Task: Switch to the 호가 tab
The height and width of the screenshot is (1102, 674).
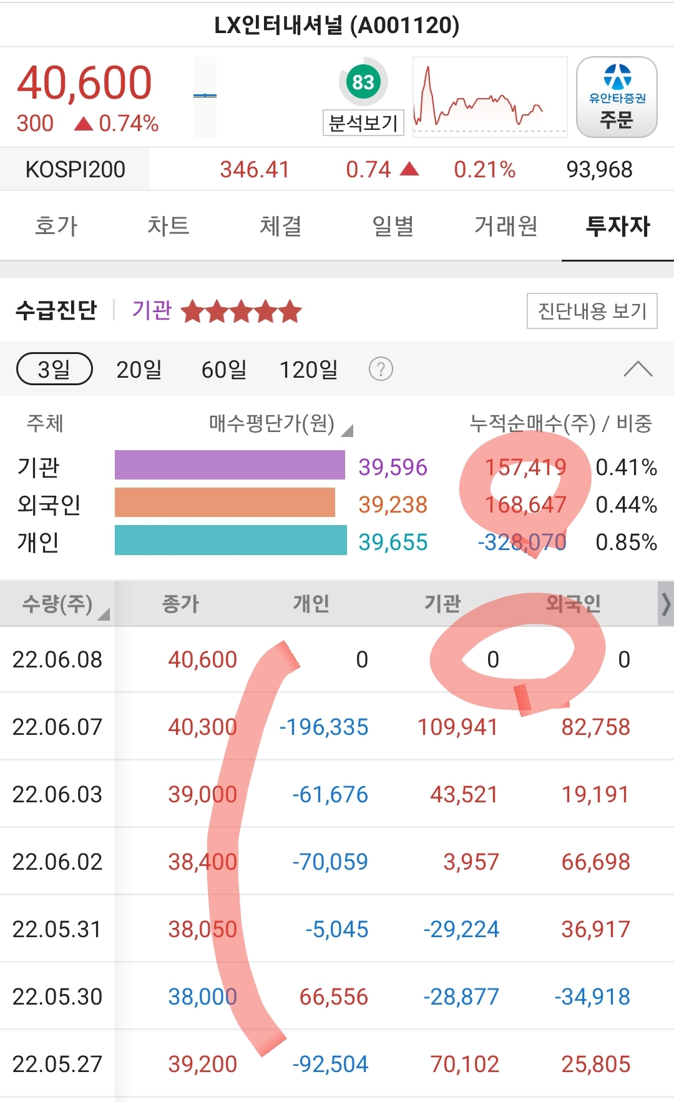Action: pyautogui.click(x=56, y=225)
